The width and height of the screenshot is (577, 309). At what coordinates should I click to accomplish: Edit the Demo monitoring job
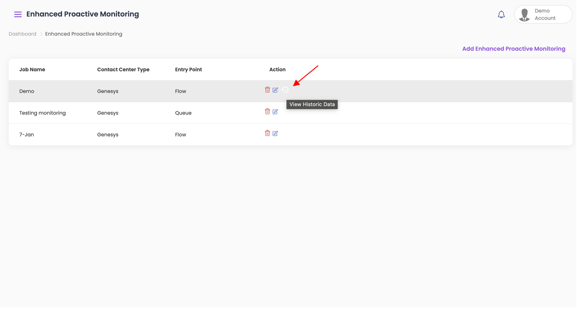(x=275, y=90)
